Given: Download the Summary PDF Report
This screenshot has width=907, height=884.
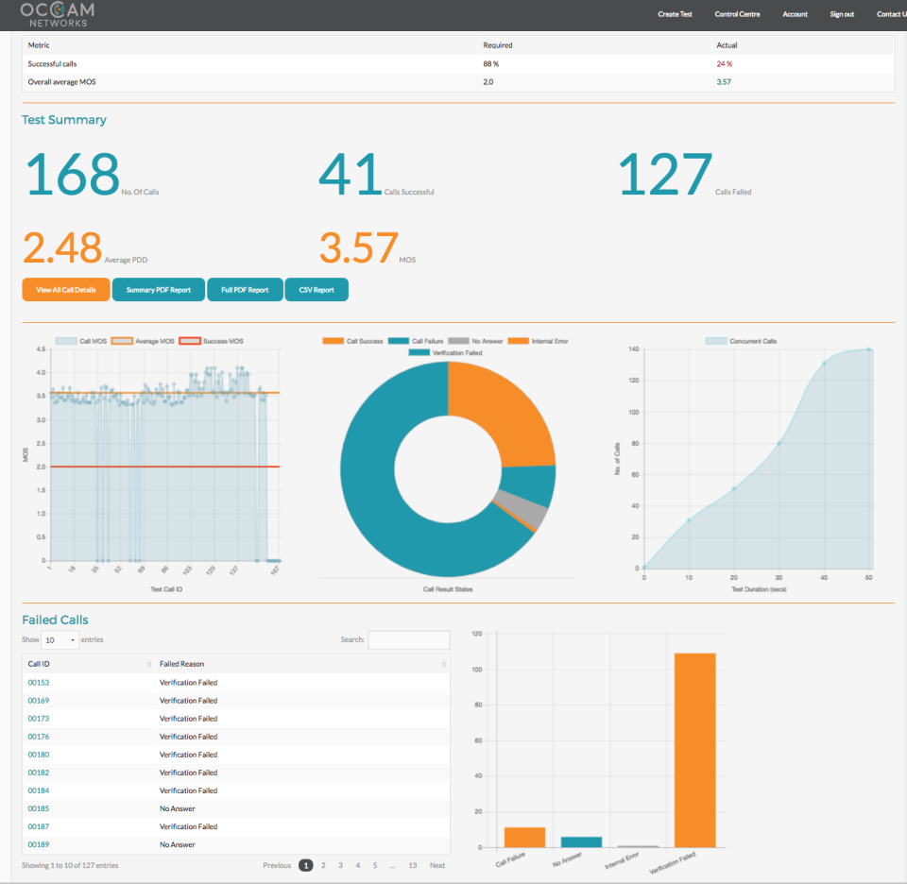Looking at the screenshot, I should [158, 289].
